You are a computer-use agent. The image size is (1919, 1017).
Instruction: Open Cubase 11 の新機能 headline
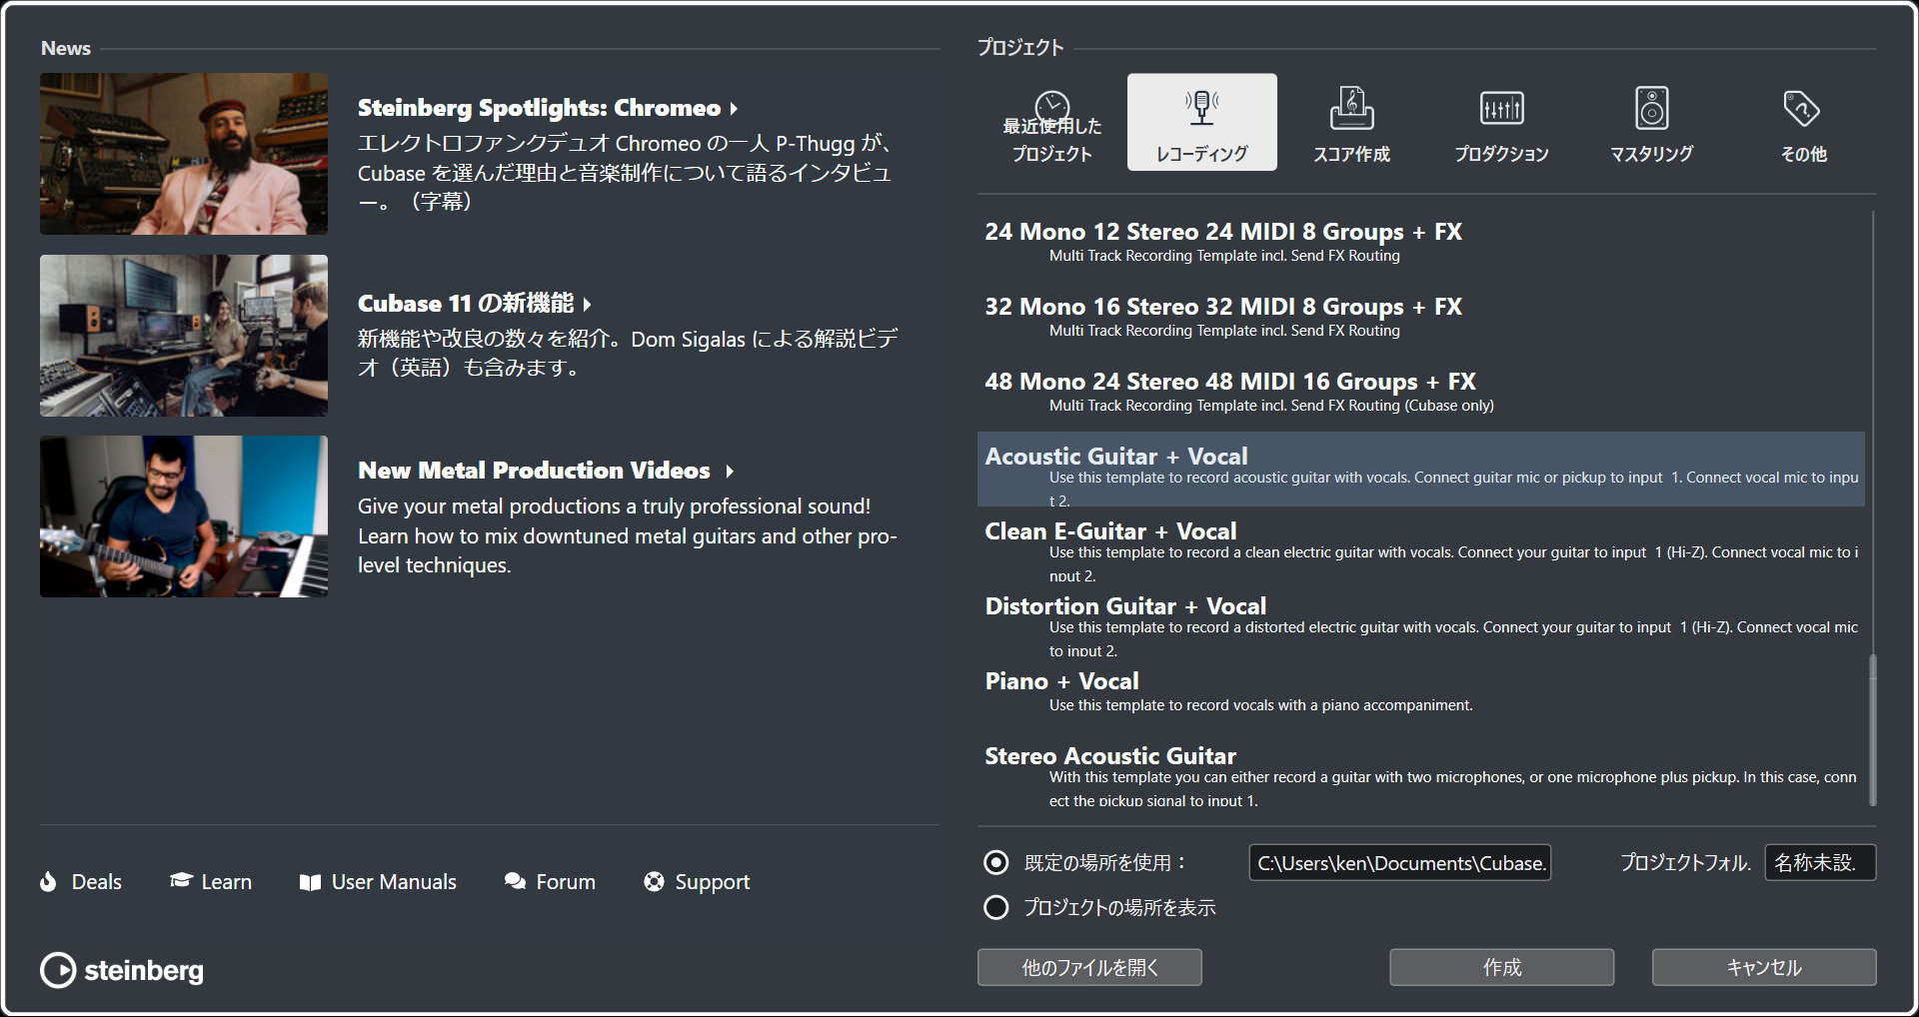(x=466, y=304)
